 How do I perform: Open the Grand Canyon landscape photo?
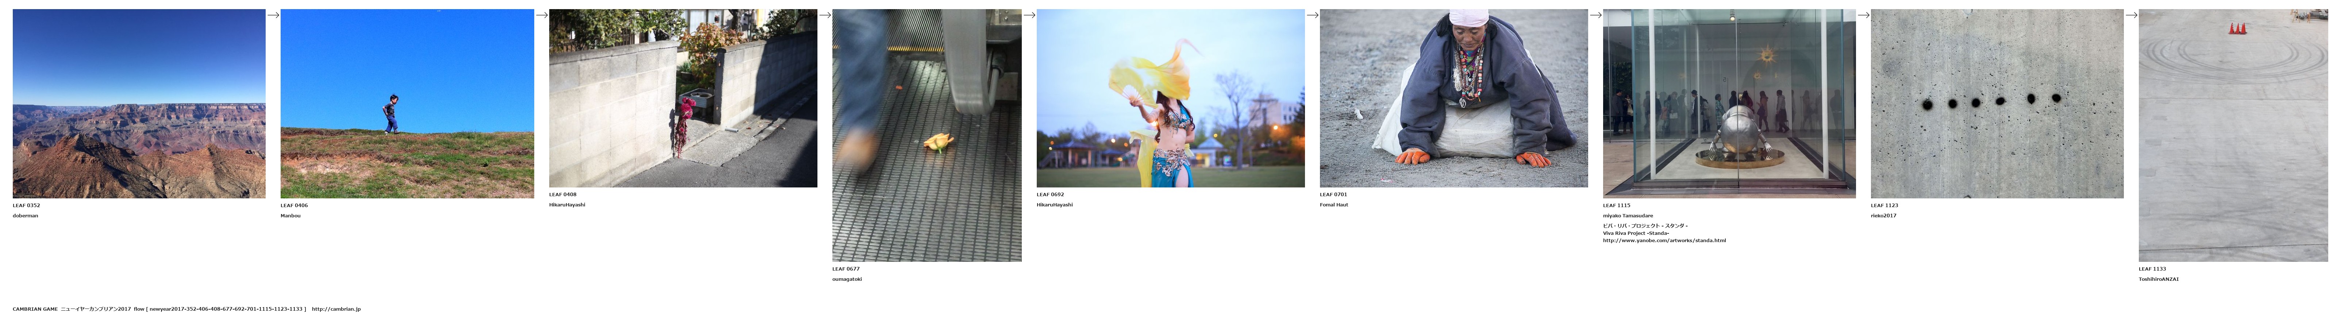(x=139, y=104)
